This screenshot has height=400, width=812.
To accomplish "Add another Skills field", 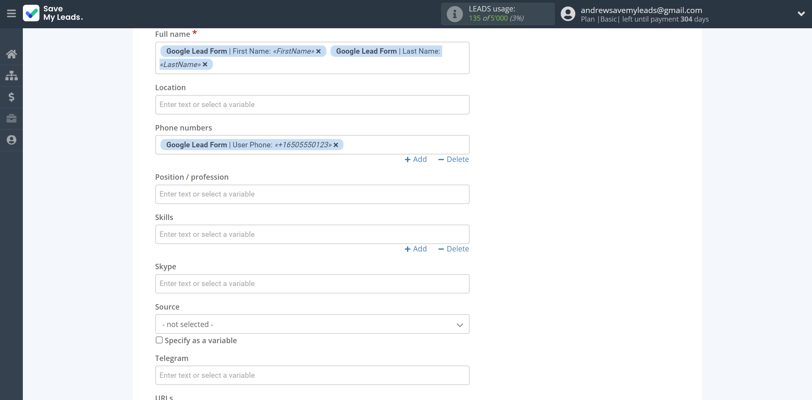I will click(x=416, y=249).
